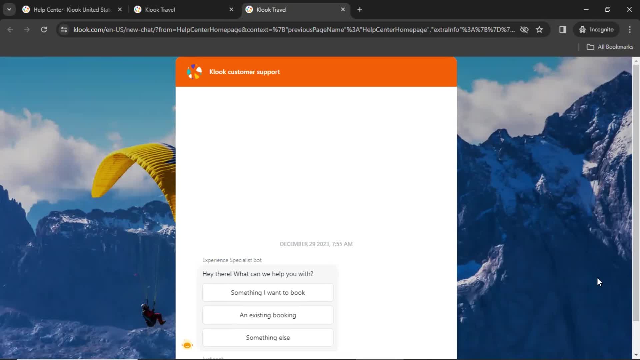Open the All Bookmarks folder
This screenshot has height=360, width=640.
(x=610, y=47)
